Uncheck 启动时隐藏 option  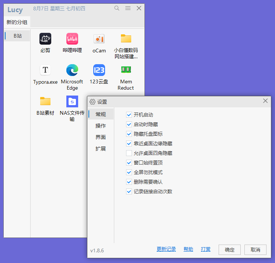pos(129,124)
